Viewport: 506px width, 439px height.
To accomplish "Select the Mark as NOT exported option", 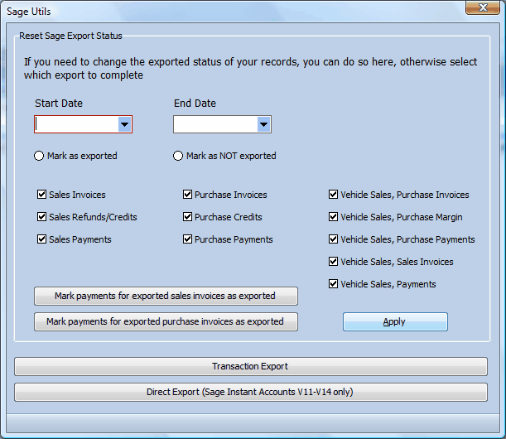I will 178,156.
